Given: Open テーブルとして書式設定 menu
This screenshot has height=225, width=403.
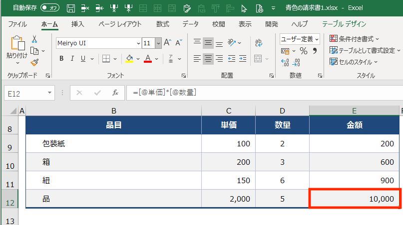Looking at the screenshot, I should point(365,50).
